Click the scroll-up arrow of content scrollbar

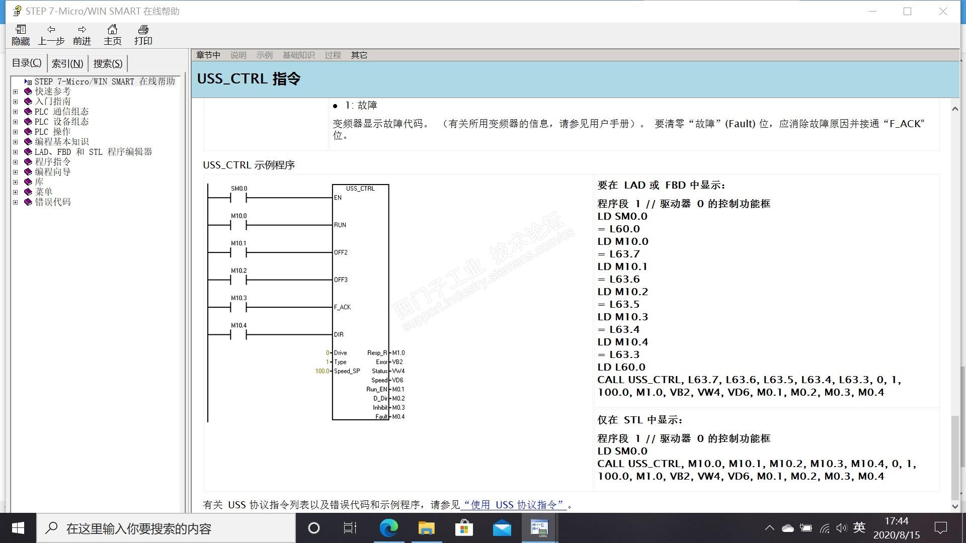(x=955, y=109)
